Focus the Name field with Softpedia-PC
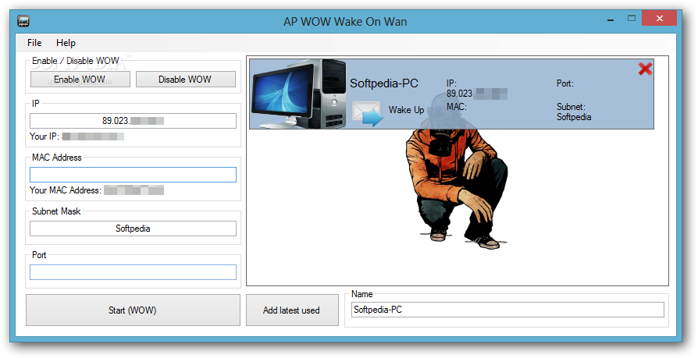 tap(507, 310)
